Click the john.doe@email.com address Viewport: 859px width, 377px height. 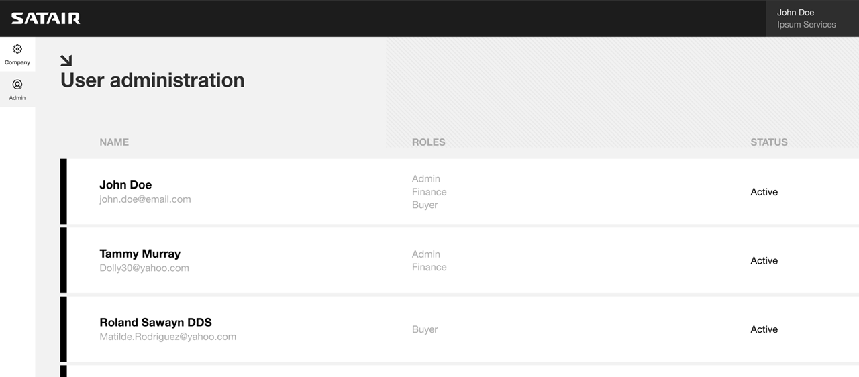coord(145,199)
